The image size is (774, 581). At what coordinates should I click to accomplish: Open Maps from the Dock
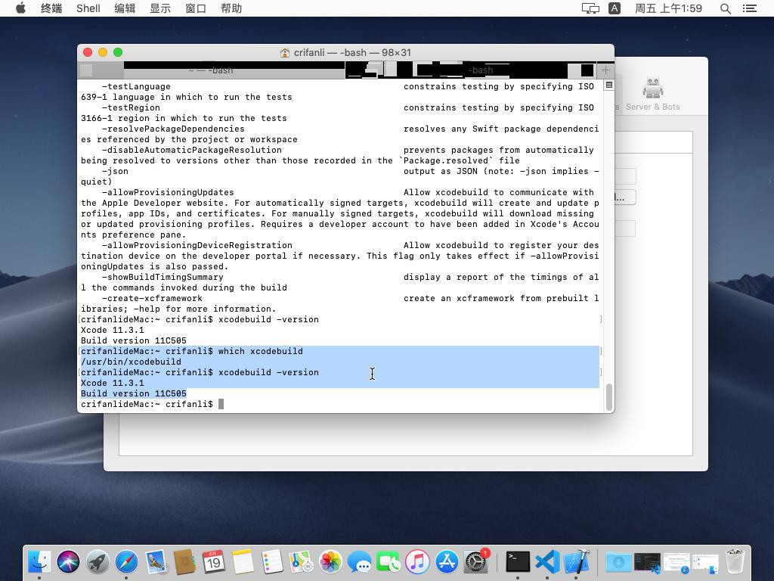point(301,562)
